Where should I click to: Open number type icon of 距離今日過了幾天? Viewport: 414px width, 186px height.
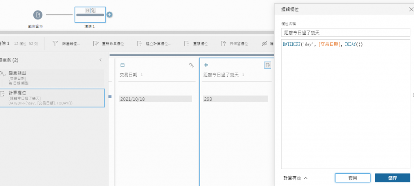pos(206,65)
